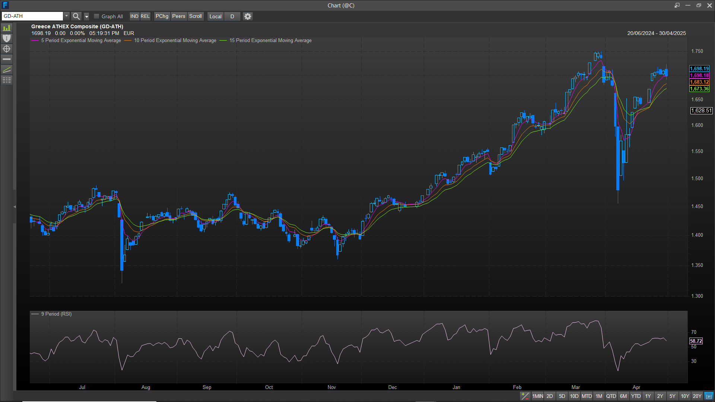Image resolution: width=715 pixels, height=402 pixels.
Task: Click the GD-ATH symbol input field
Action: point(32,16)
